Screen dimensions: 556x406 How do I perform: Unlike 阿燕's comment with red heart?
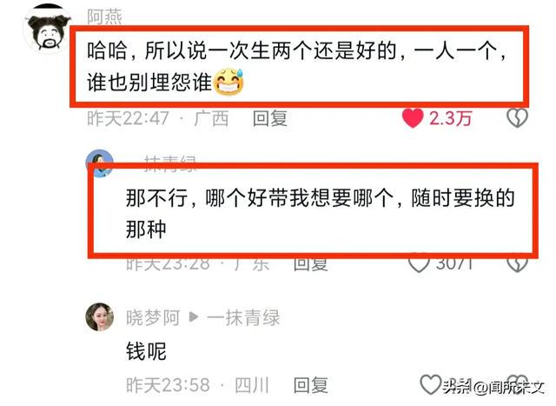[x=413, y=118]
